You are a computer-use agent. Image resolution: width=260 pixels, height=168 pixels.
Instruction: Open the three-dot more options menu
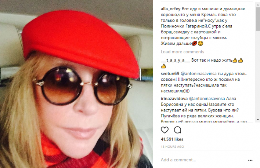(x=250, y=160)
